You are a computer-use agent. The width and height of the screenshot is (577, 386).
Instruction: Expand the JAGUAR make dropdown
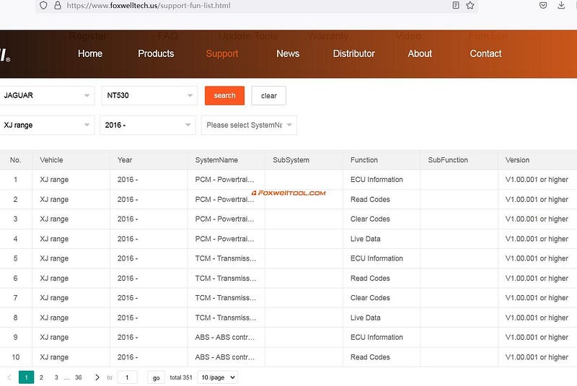47,96
